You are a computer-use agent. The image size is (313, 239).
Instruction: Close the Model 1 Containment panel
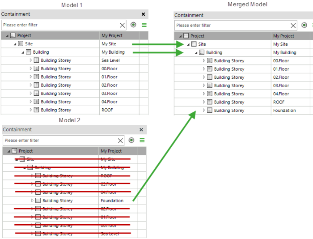point(143,14)
